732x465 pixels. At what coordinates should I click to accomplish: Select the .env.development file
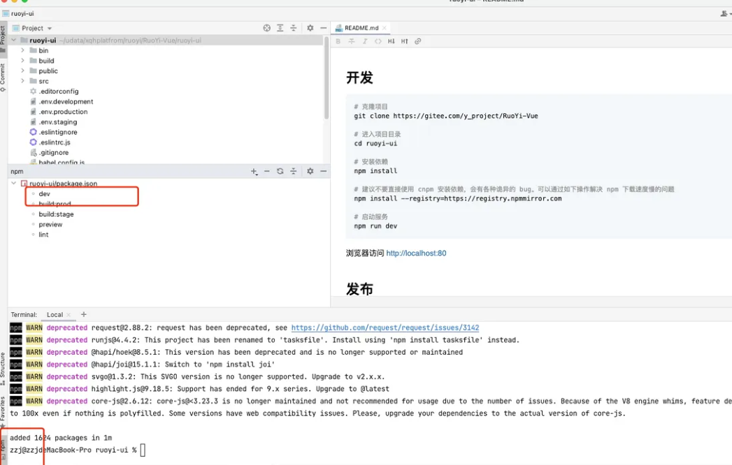66,102
